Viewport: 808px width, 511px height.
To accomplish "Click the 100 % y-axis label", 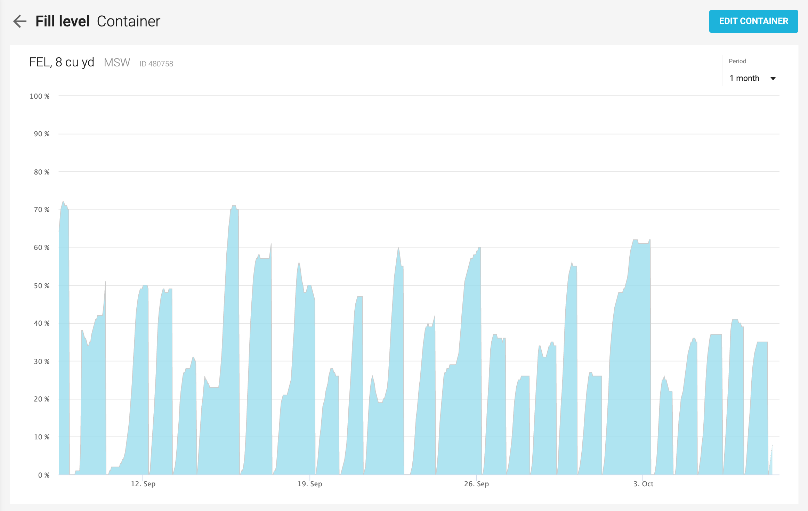I will [x=39, y=96].
